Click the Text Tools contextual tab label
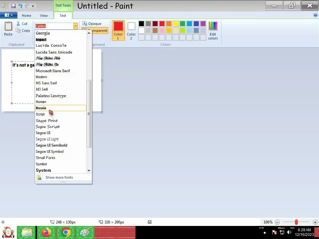Image resolution: width=319 pixels, height=239 pixels. 63,5
